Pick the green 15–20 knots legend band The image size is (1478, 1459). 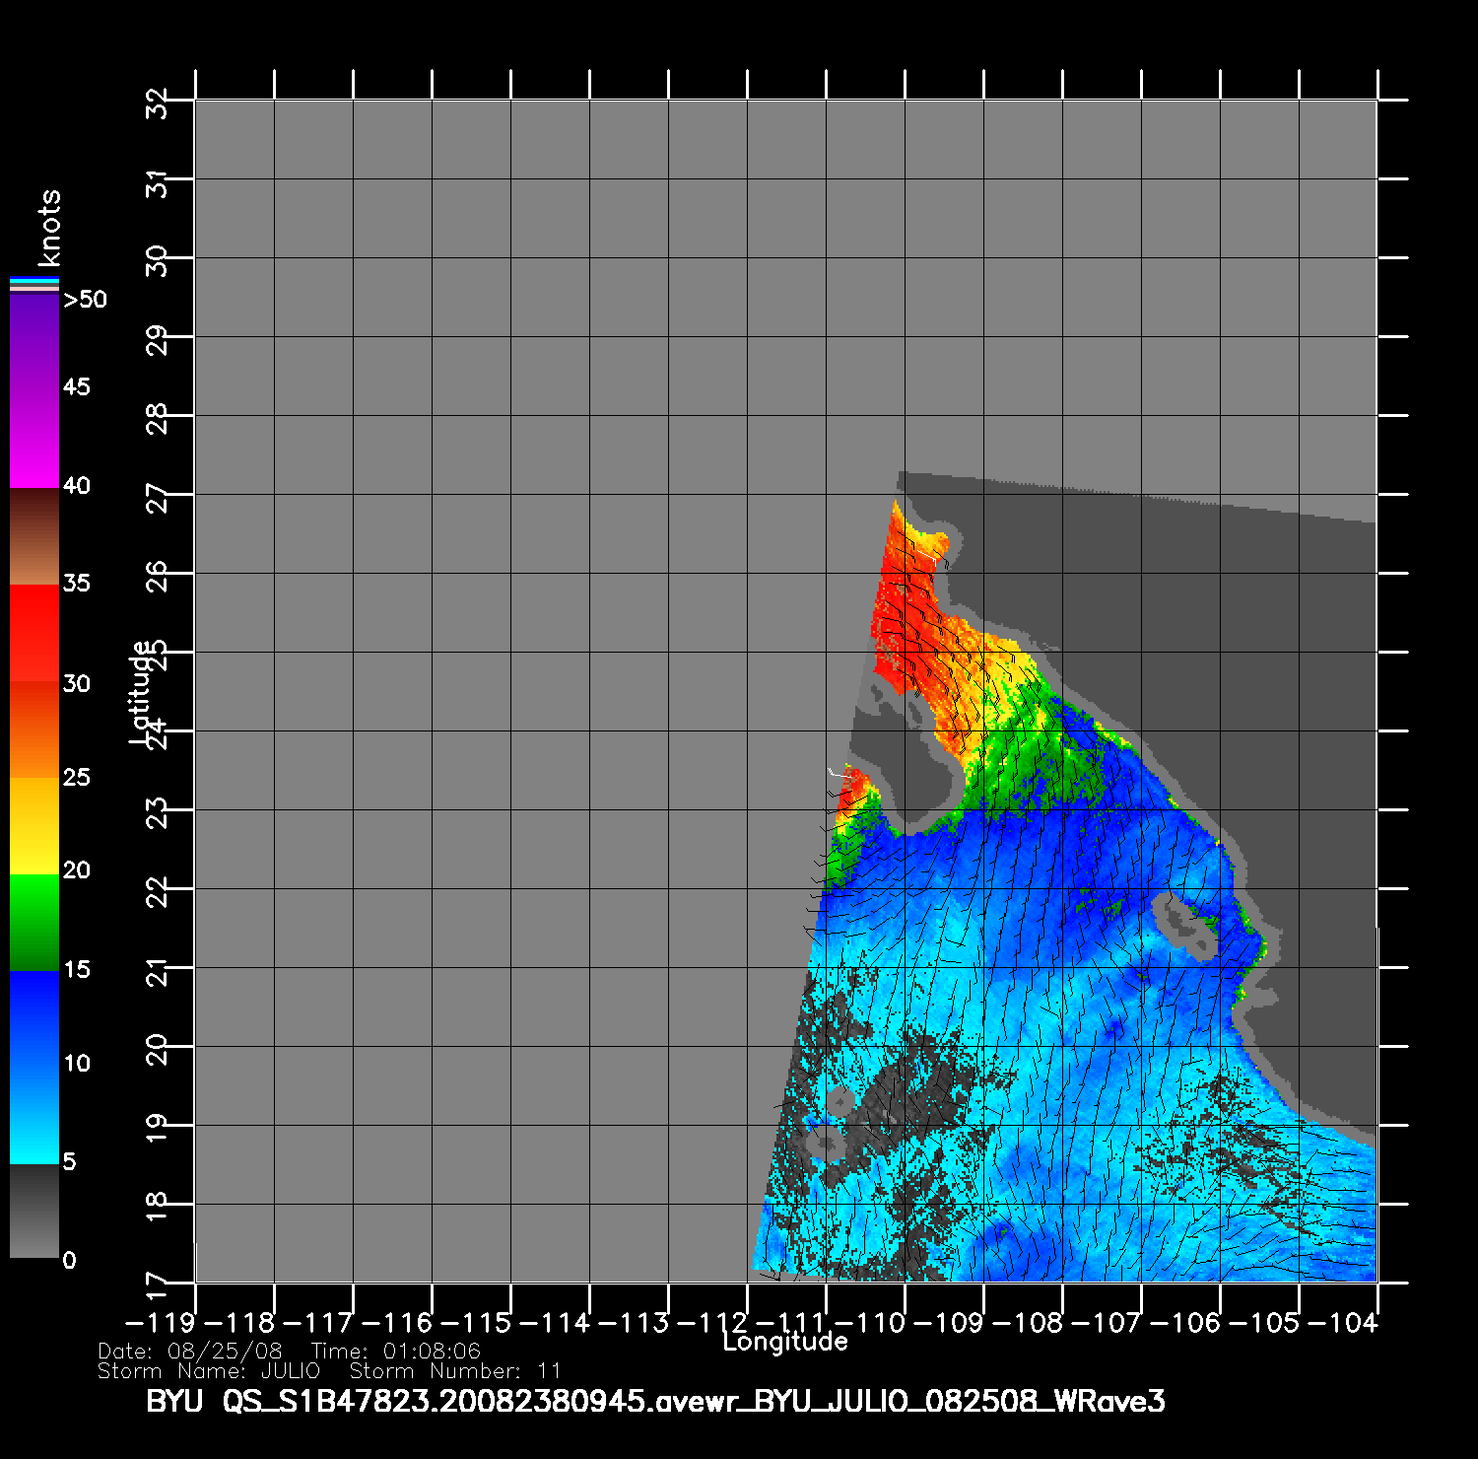click(x=34, y=922)
